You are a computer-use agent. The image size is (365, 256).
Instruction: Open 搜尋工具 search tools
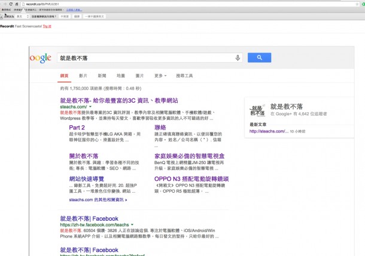[x=184, y=76]
